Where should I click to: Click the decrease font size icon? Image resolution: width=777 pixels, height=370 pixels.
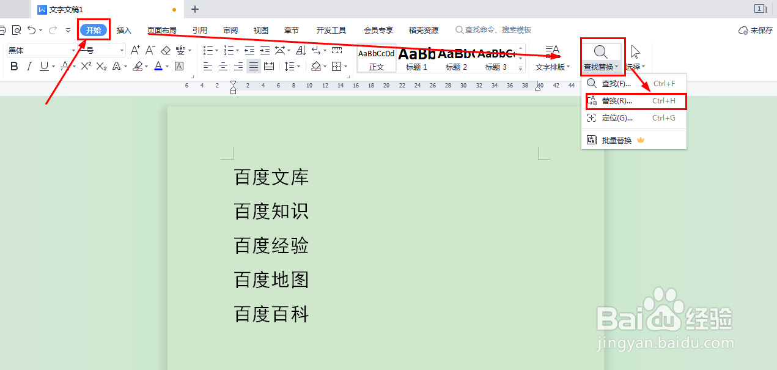coord(150,50)
